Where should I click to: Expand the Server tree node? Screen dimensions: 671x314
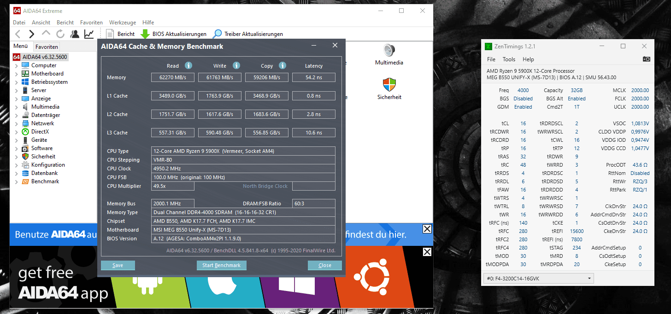point(17,90)
